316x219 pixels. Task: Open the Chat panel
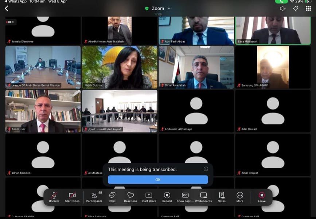point(112,197)
